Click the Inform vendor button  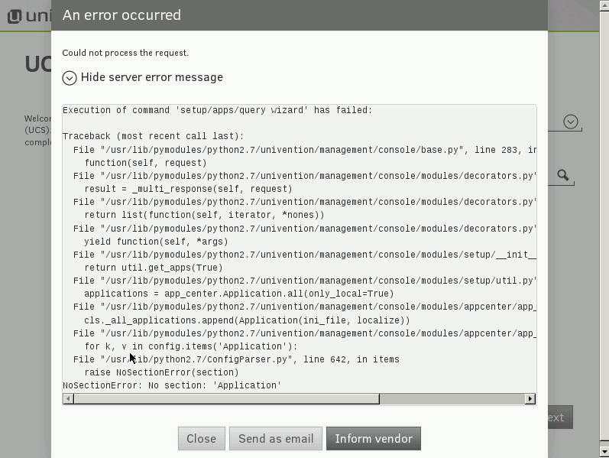374,439
